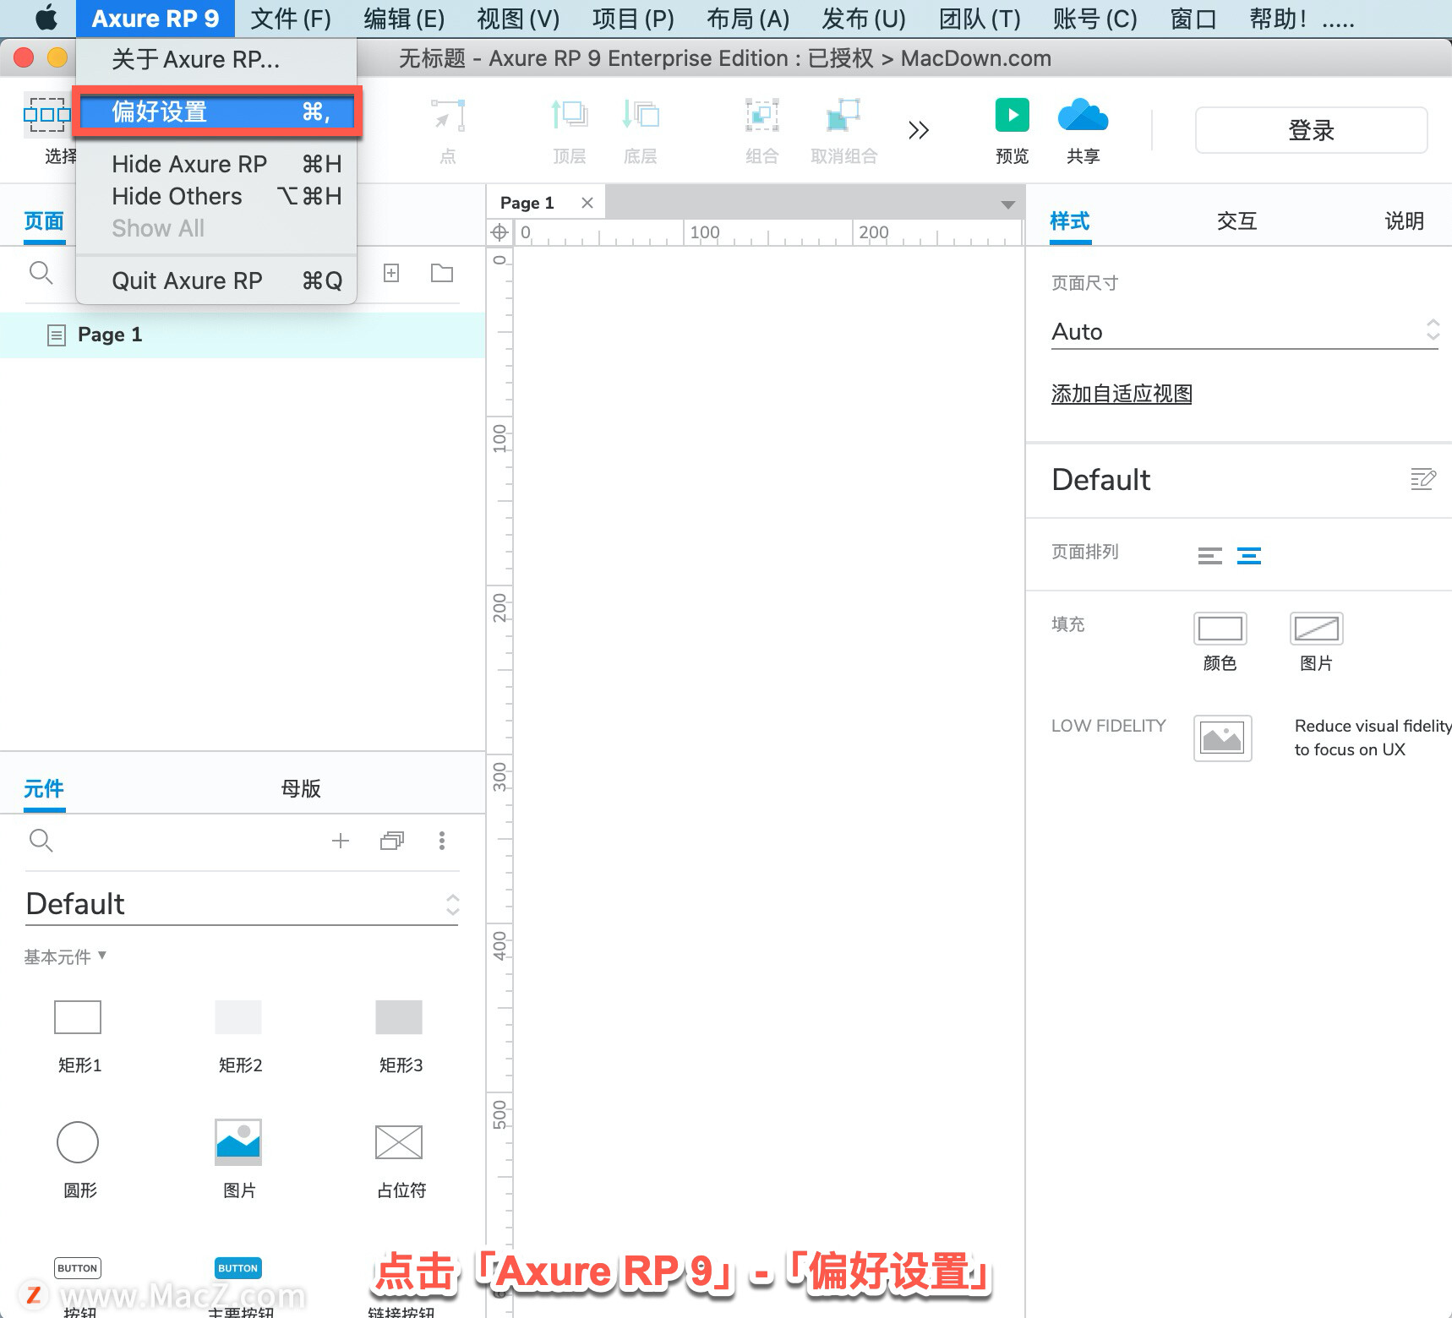This screenshot has height=1318, width=1452.
Task: Edit the Default style icon
Action: pos(1423,479)
